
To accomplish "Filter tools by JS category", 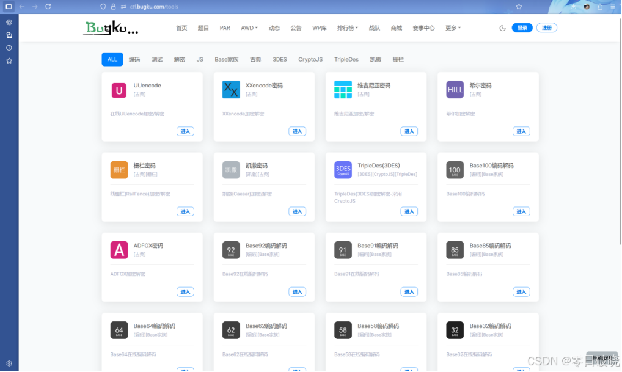I will coord(200,59).
